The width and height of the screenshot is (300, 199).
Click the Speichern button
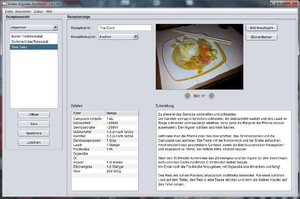(34, 133)
